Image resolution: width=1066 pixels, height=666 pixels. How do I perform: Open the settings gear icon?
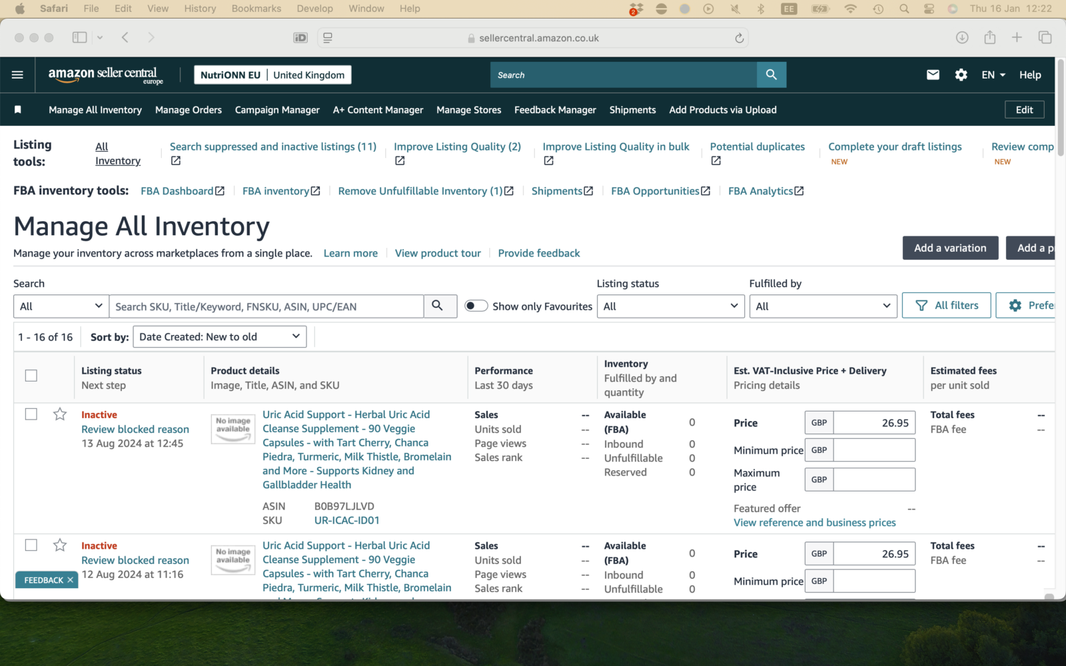tap(961, 75)
